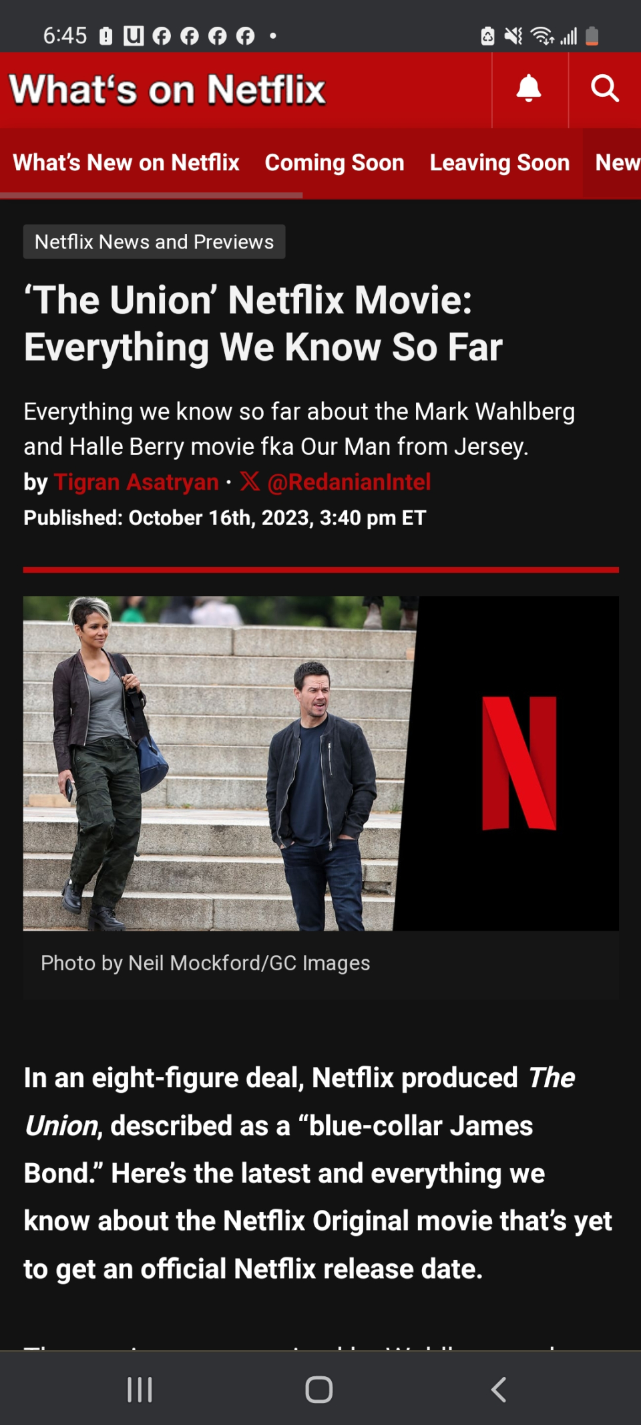Viewport: 641px width, 1425px height.
Task: Open the search magnifier icon
Action: coord(605,89)
